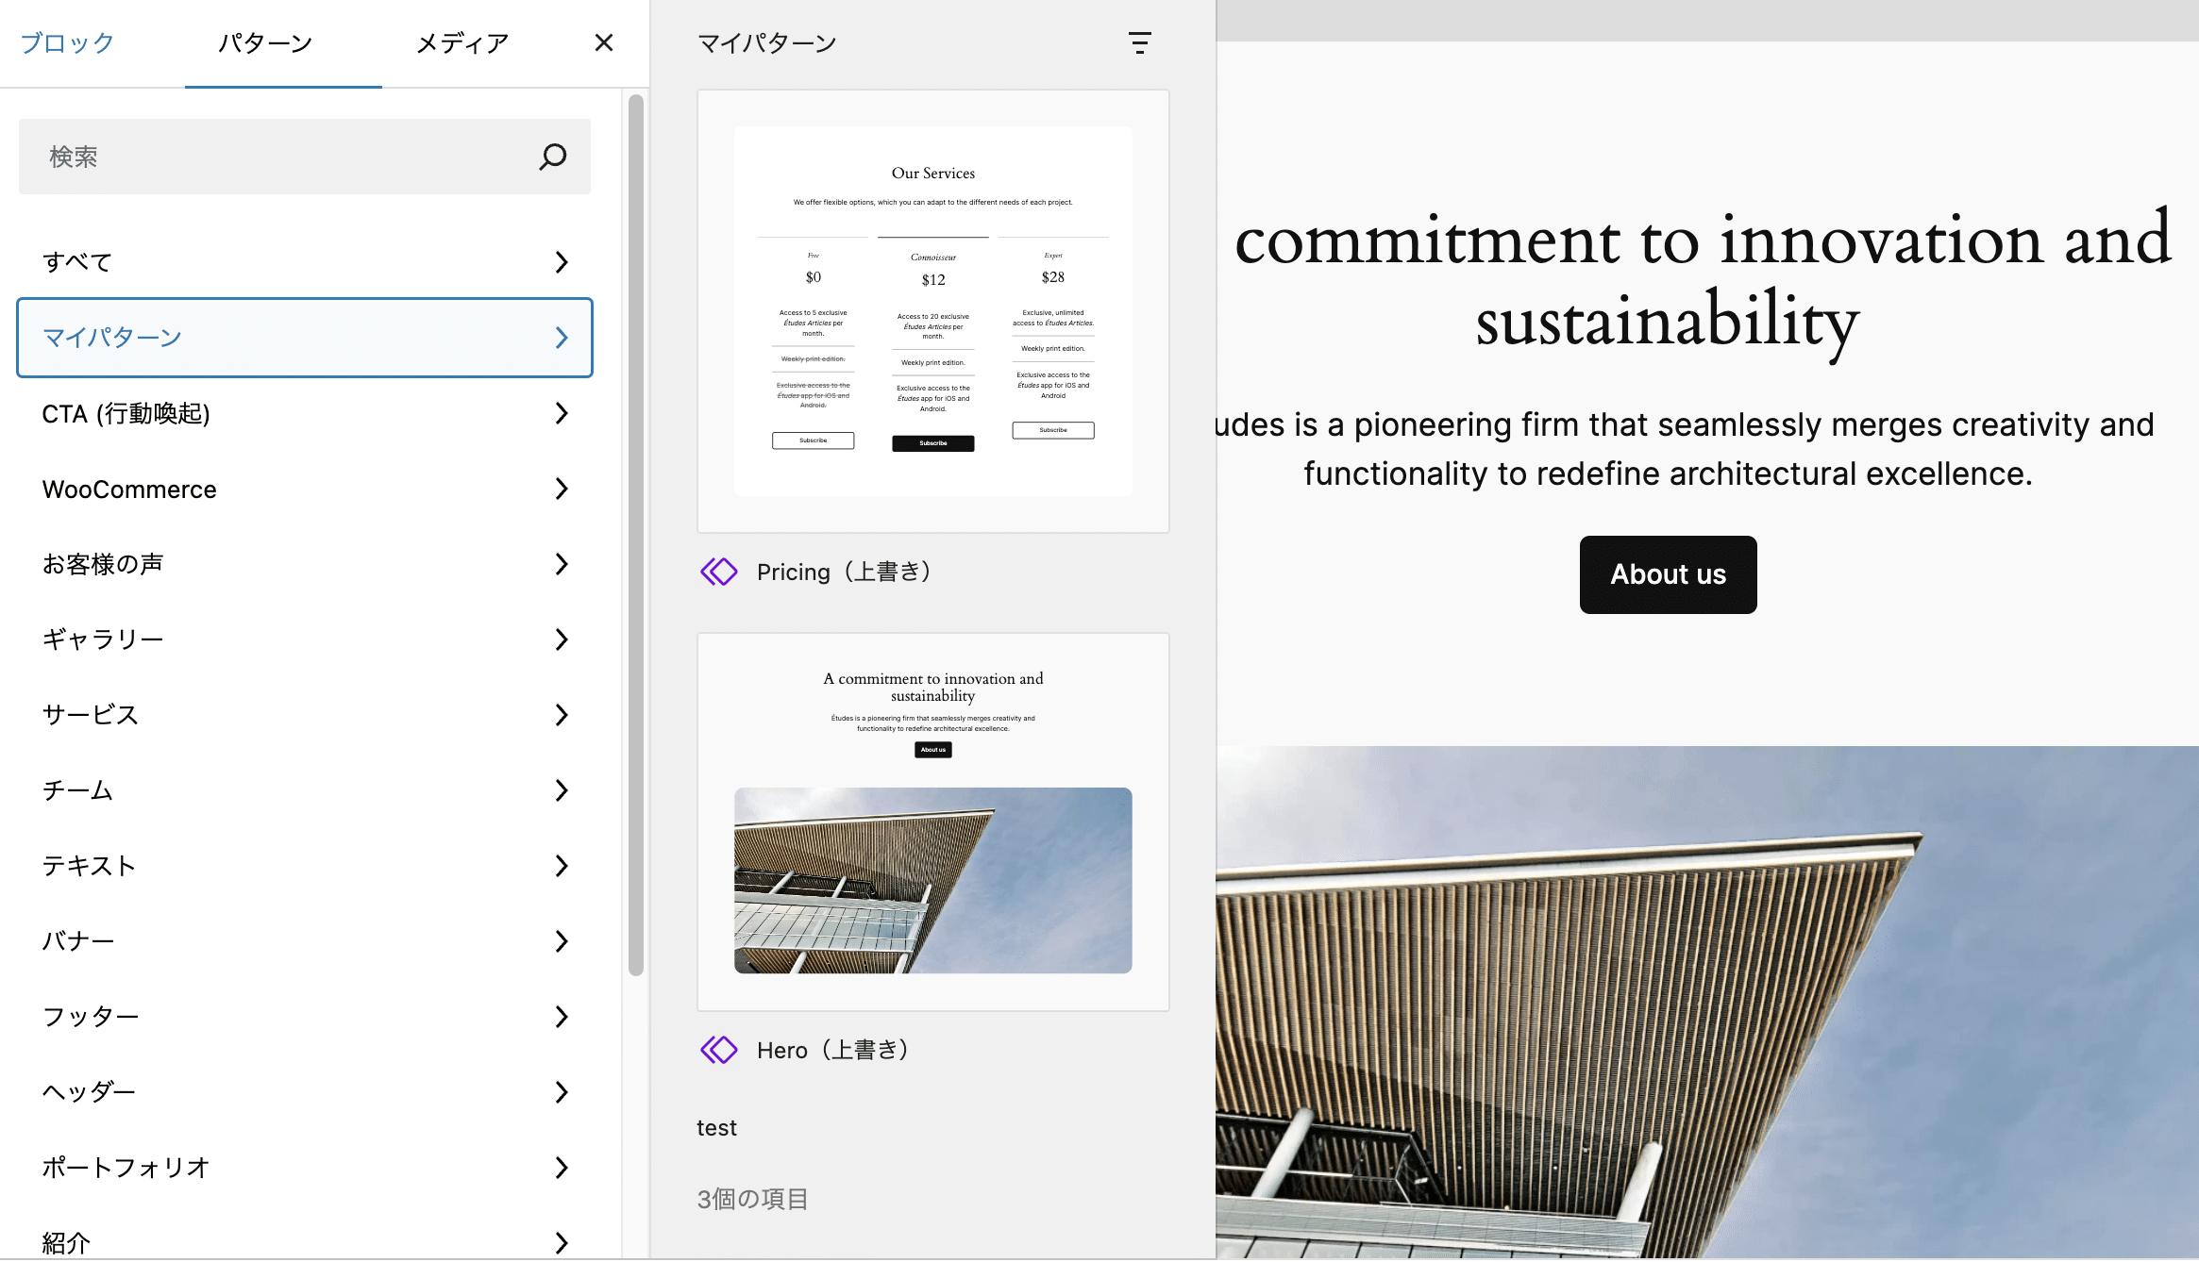Click the pattern filter/sort icon
Image resolution: width=2199 pixels, height=1262 pixels.
[1140, 41]
